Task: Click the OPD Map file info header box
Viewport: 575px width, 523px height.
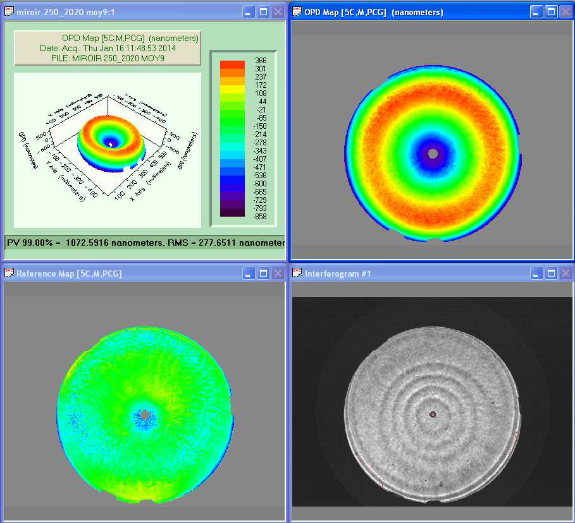Action: click(107, 48)
